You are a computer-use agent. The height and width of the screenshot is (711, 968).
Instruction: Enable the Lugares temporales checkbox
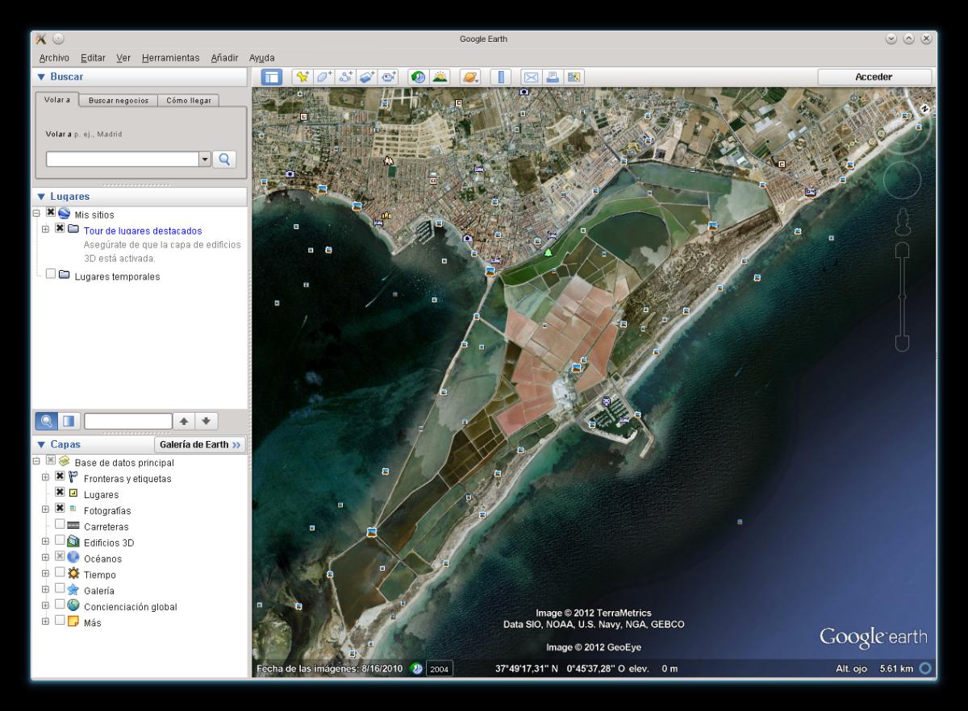click(x=51, y=274)
